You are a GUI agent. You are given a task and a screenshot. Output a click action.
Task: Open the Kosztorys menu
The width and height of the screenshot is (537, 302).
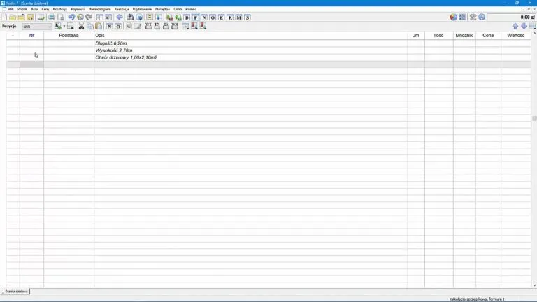pos(59,9)
